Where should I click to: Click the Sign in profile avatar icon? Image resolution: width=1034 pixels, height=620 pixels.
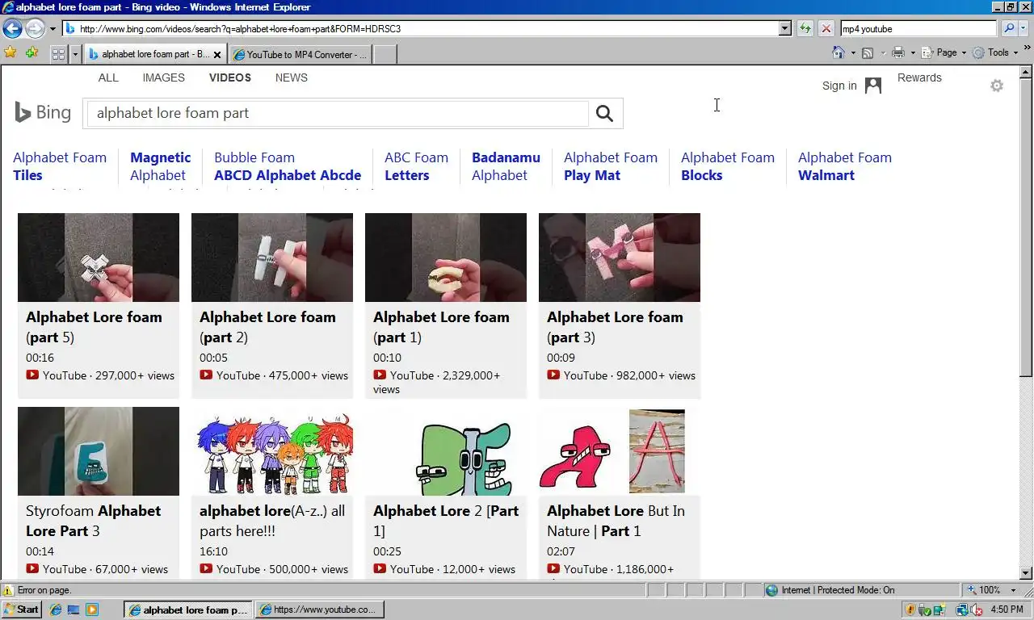click(x=873, y=86)
